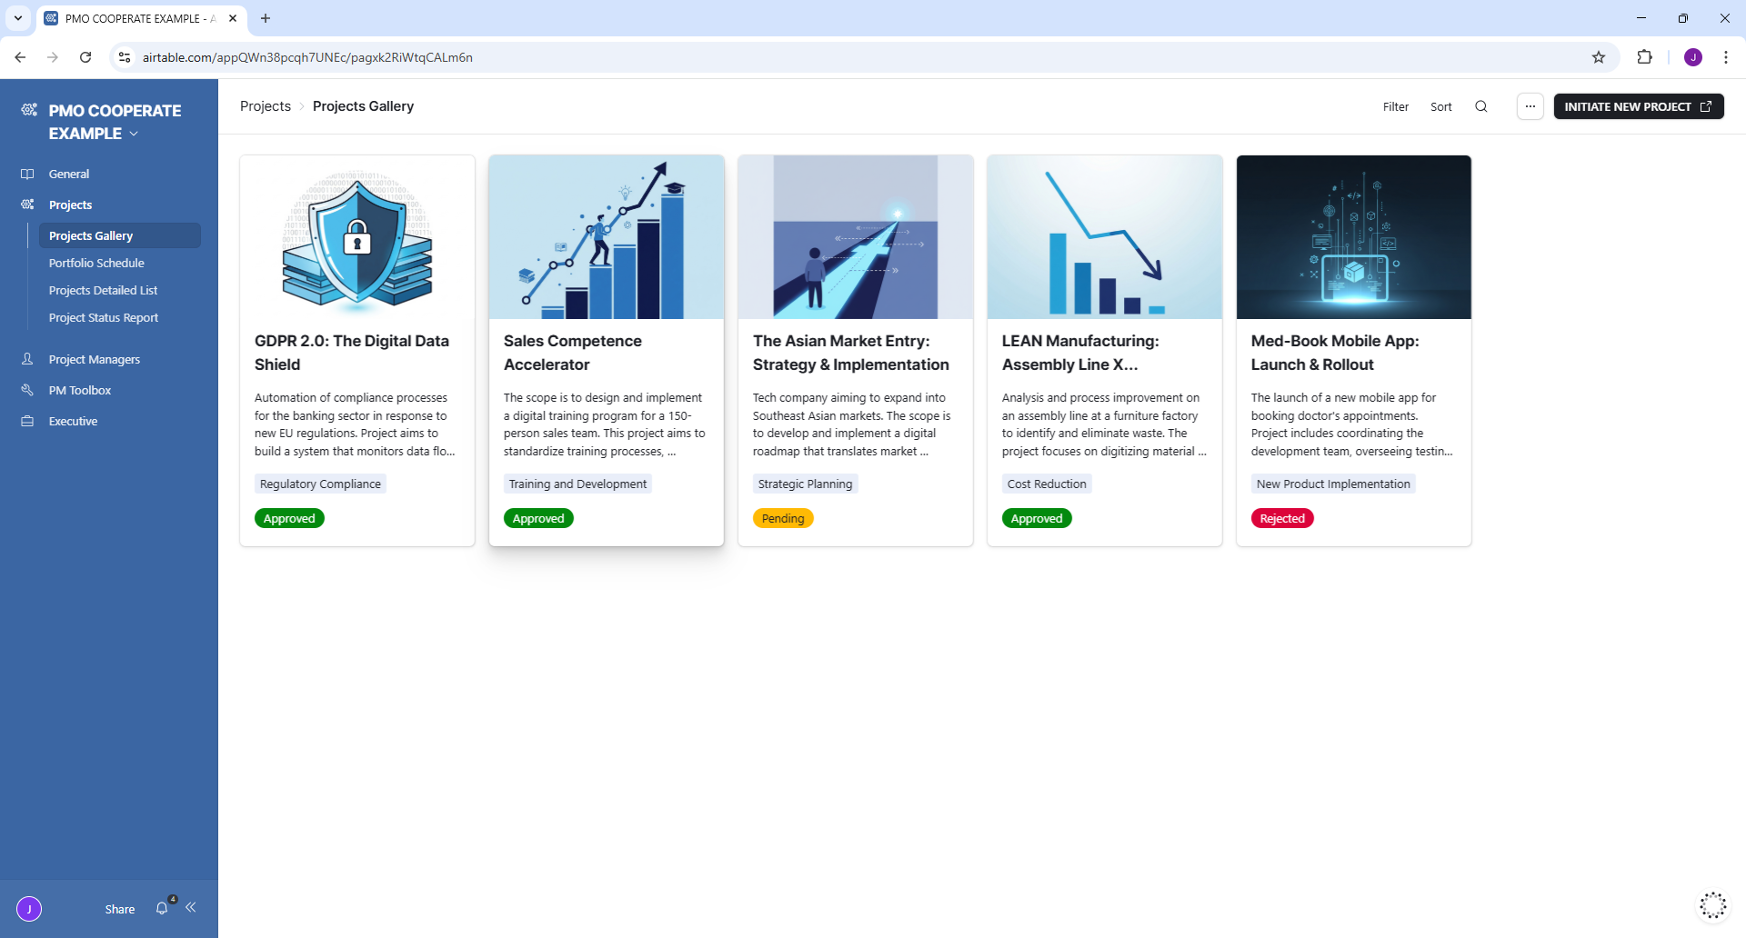
Task: Open the browser tab search dropdown arrow
Action: tap(18, 18)
